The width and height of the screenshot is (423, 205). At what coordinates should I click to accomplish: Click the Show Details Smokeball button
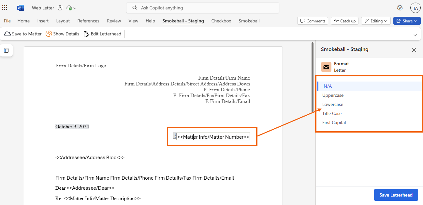pos(63,34)
